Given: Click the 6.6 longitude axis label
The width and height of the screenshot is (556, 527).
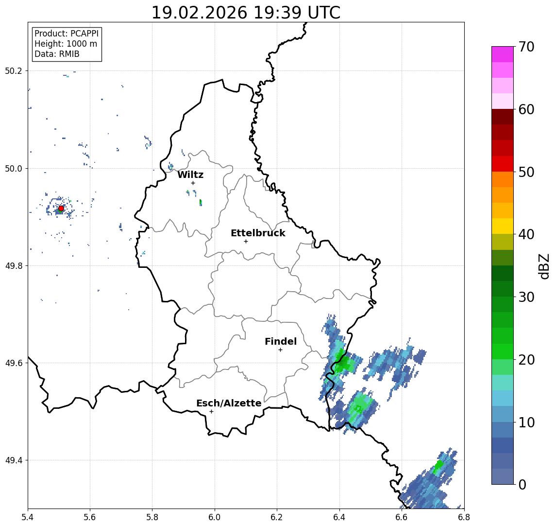Looking at the screenshot, I should point(402,517).
